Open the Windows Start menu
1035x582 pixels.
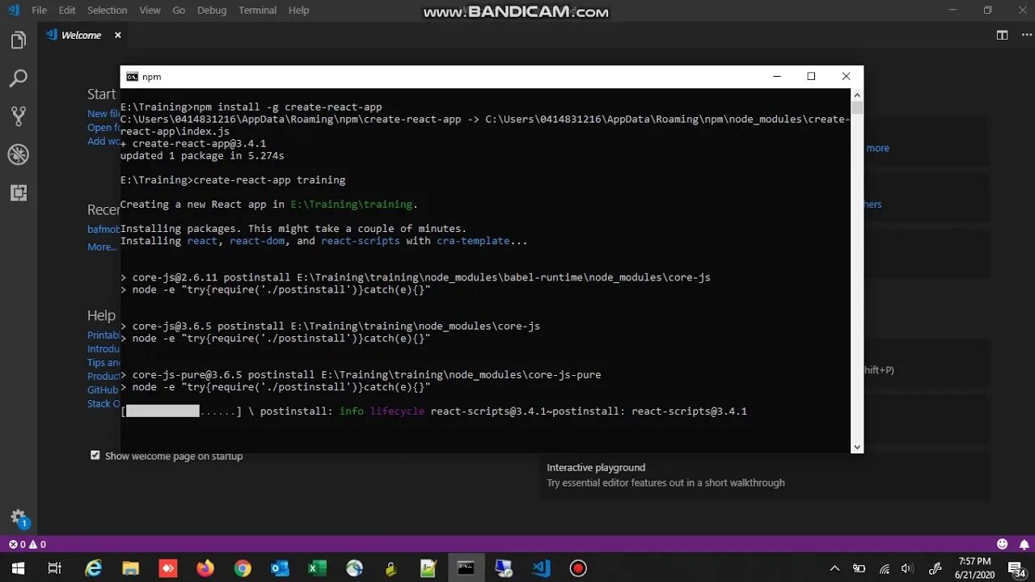[17, 568]
